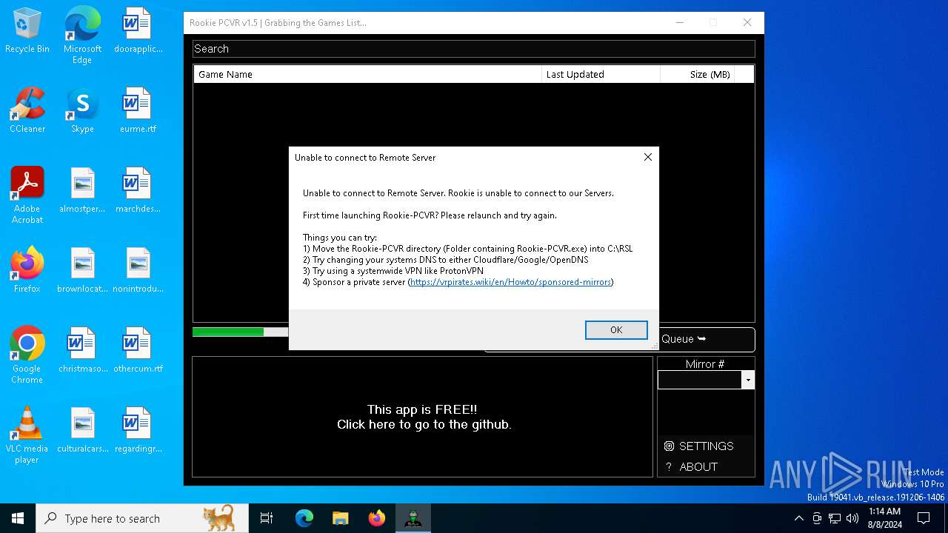
Task: Open Edge from the taskbar
Action: pyautogui.click(x=304, y=518)
